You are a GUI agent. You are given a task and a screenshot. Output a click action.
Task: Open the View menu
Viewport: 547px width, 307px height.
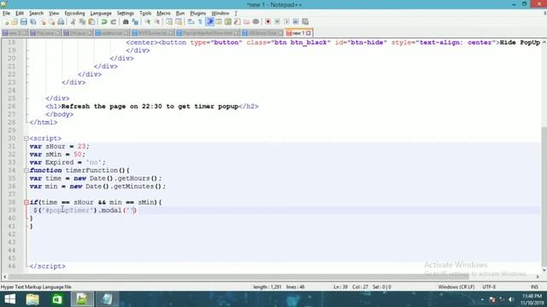[54, 14]
